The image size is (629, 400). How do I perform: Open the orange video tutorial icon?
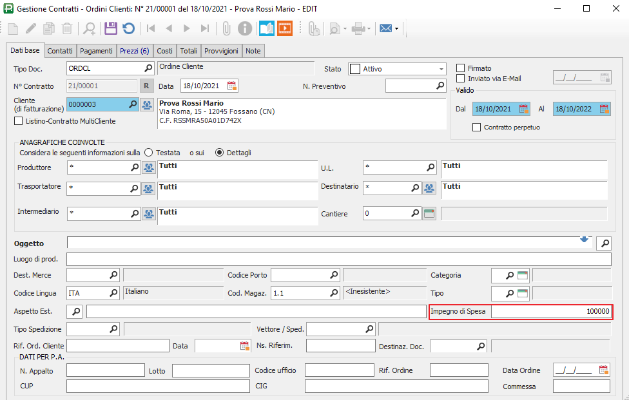click(x=285, y=28)
